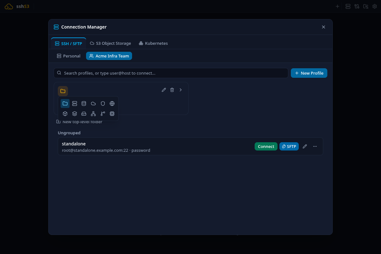The height and width of the screenshot is (254, 381).
Task: Select the CPU chip icon in the picker
Action: (112, 114)
